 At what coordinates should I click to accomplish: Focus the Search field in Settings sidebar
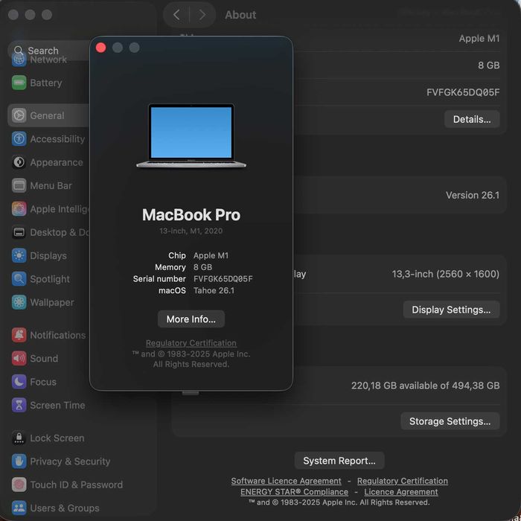[x=50, y=51]
